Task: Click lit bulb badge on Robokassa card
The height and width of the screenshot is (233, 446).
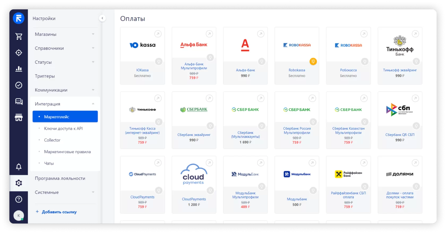Action: 313,61
